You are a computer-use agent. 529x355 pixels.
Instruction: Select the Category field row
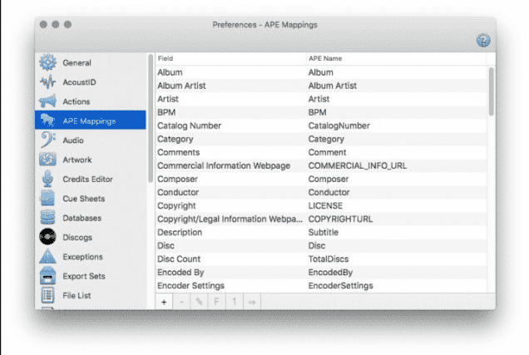[321, 139]
